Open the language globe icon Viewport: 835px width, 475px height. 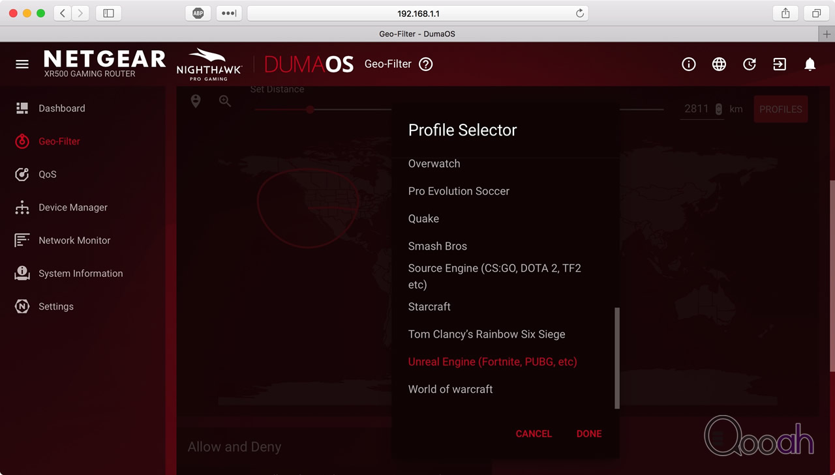tap(719, 64)
